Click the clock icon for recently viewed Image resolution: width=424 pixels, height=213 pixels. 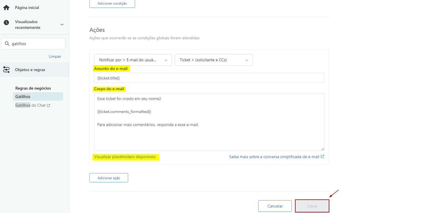[x=6, y=23]
